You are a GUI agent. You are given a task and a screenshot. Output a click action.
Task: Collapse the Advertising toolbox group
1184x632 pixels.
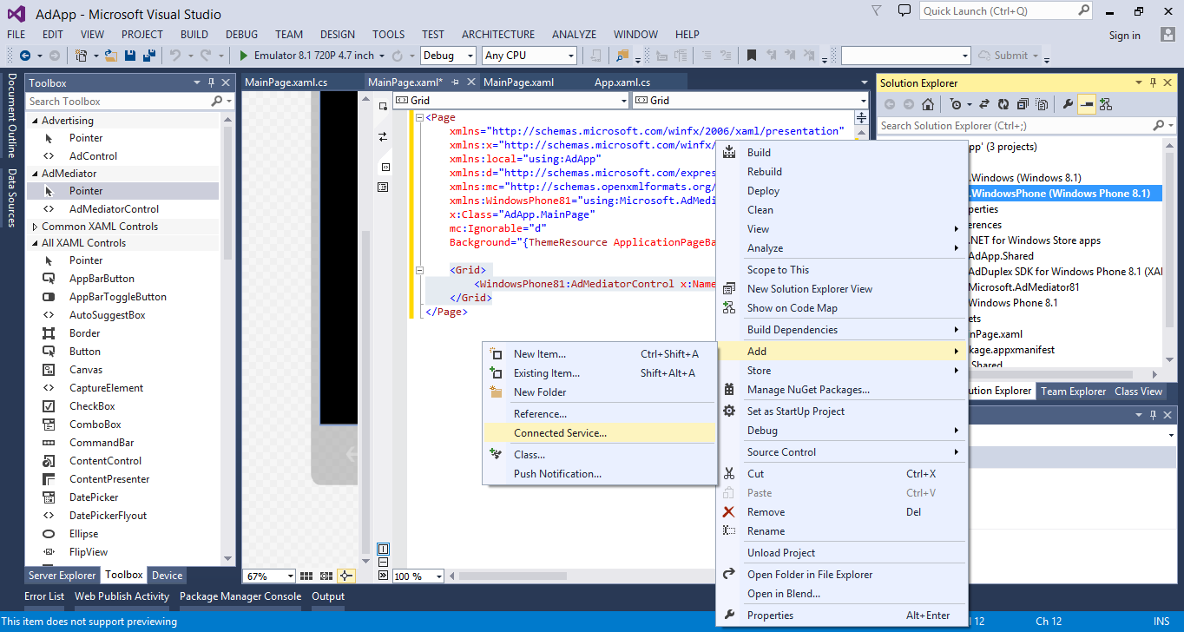(35, 121)
